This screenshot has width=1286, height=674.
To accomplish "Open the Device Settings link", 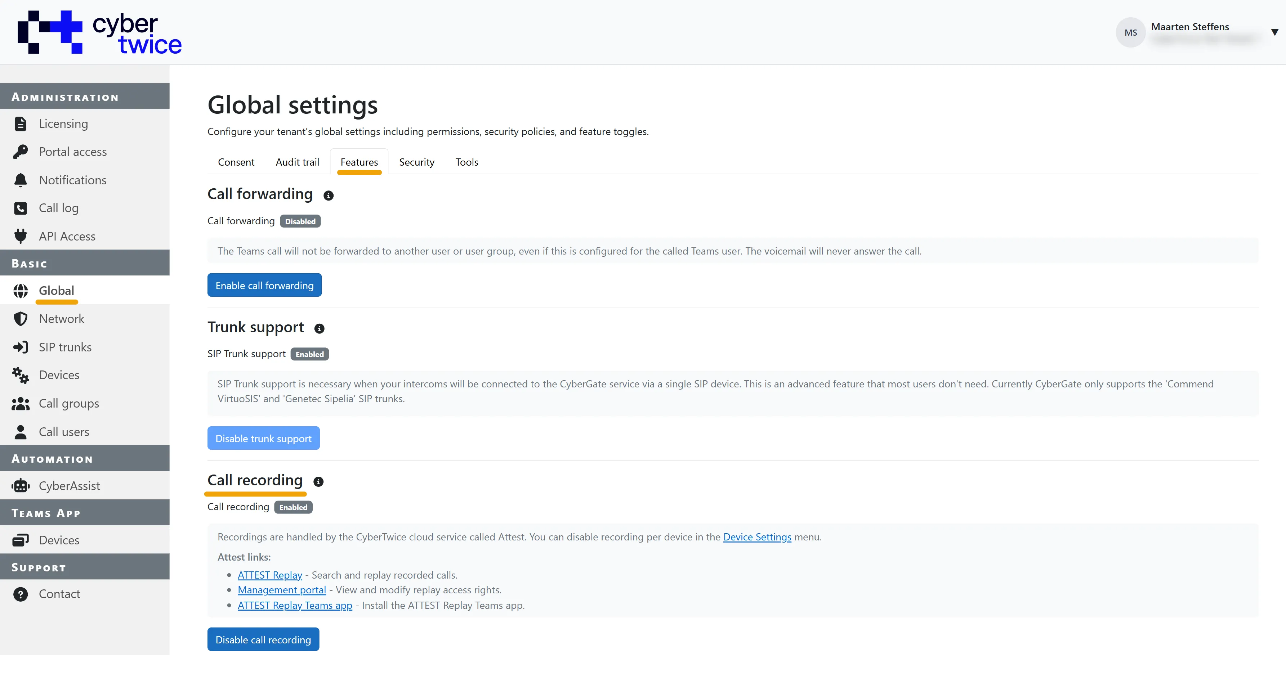I will (x=757, y=537).
